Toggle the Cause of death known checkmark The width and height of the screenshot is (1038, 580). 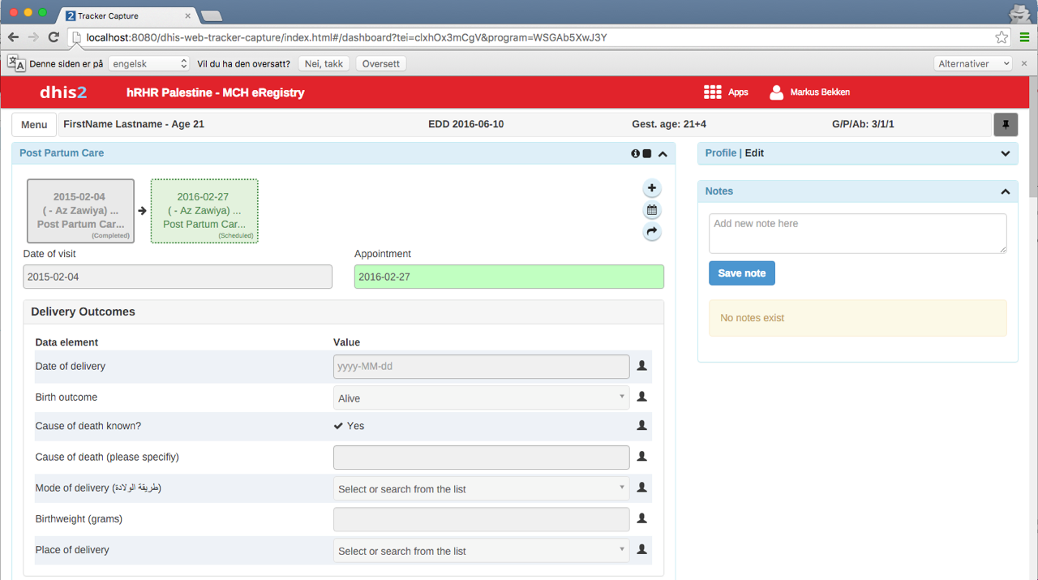coord(339,426)
